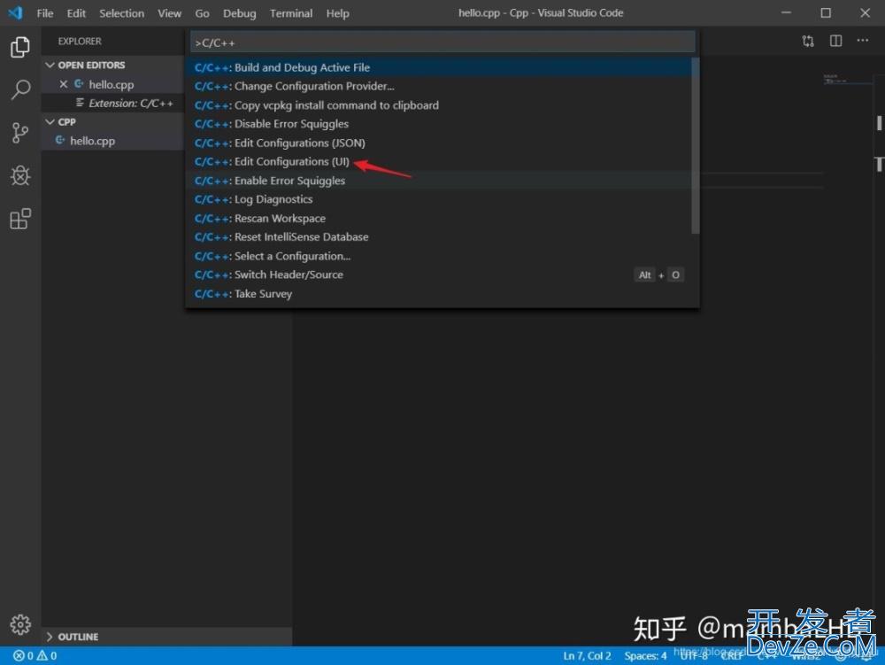
Task: Open the Go menu
Action: click(202, 13)
